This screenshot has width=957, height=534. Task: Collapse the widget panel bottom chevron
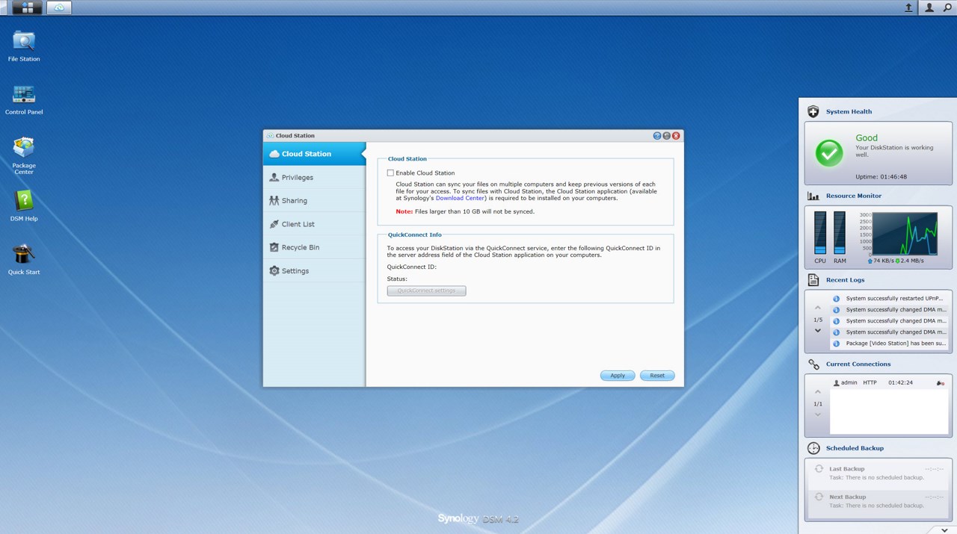[945, 530]
